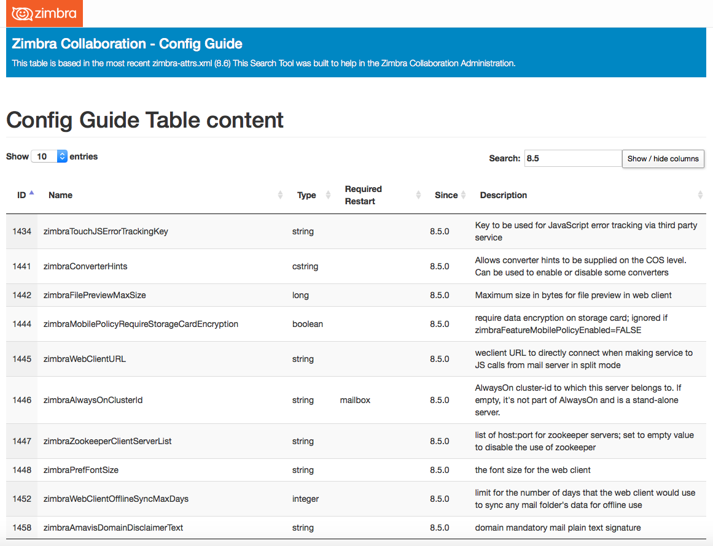The width and height of the screenshot is (713, 546).
Task: Sort table by Since column
Action: coord(446,195)
